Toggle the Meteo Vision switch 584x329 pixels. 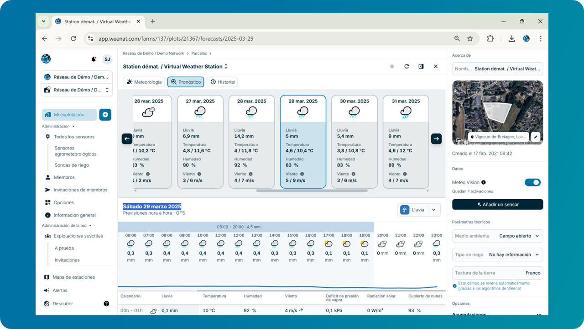(532, 182)
